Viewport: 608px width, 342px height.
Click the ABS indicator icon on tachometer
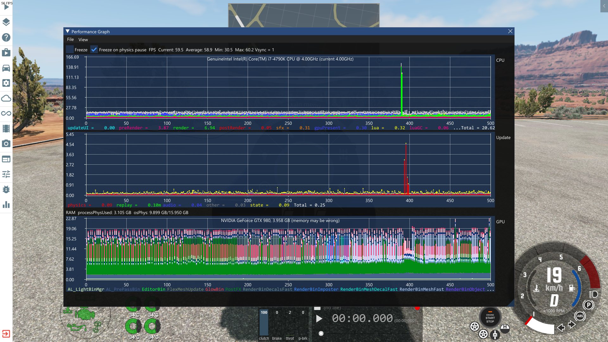coord(580,316)
